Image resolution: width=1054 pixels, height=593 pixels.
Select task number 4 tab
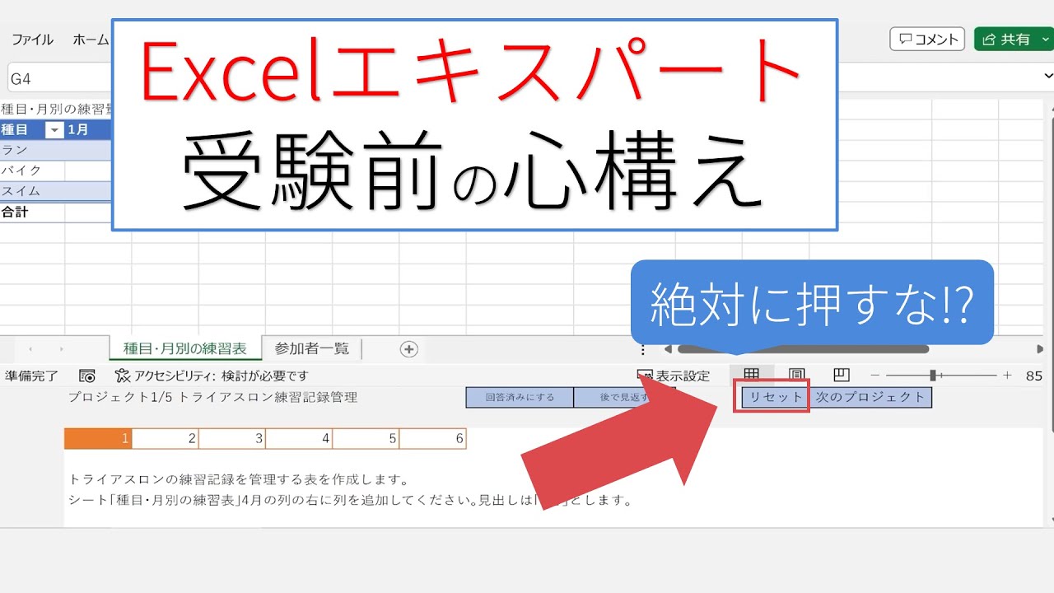click(x=299, y=439)
